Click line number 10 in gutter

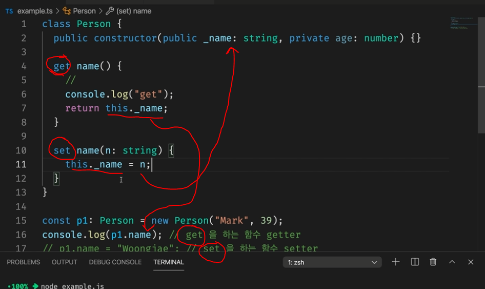21,150
